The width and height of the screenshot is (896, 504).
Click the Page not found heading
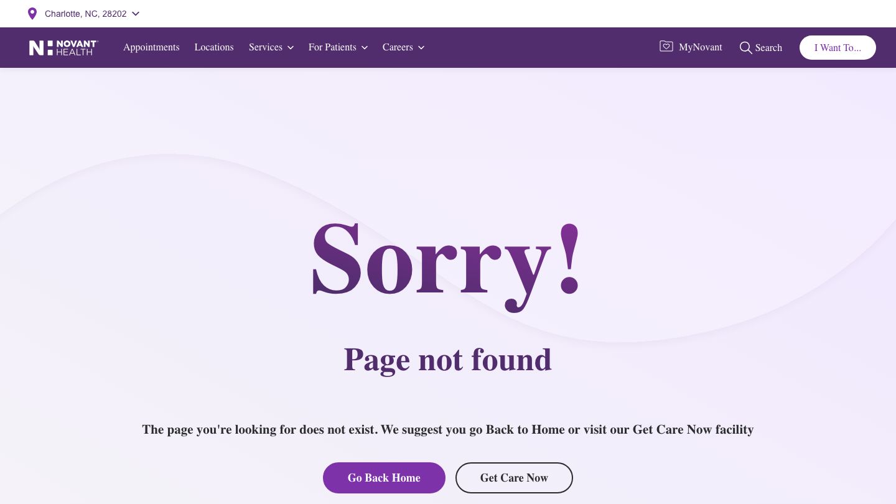(x=448, y=360)
